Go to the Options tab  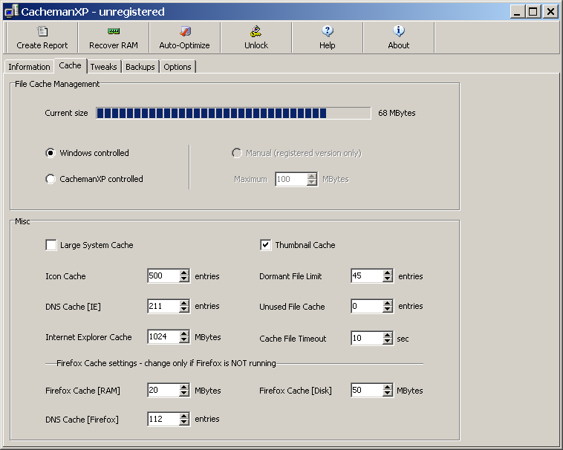click(x=178, y=67)
